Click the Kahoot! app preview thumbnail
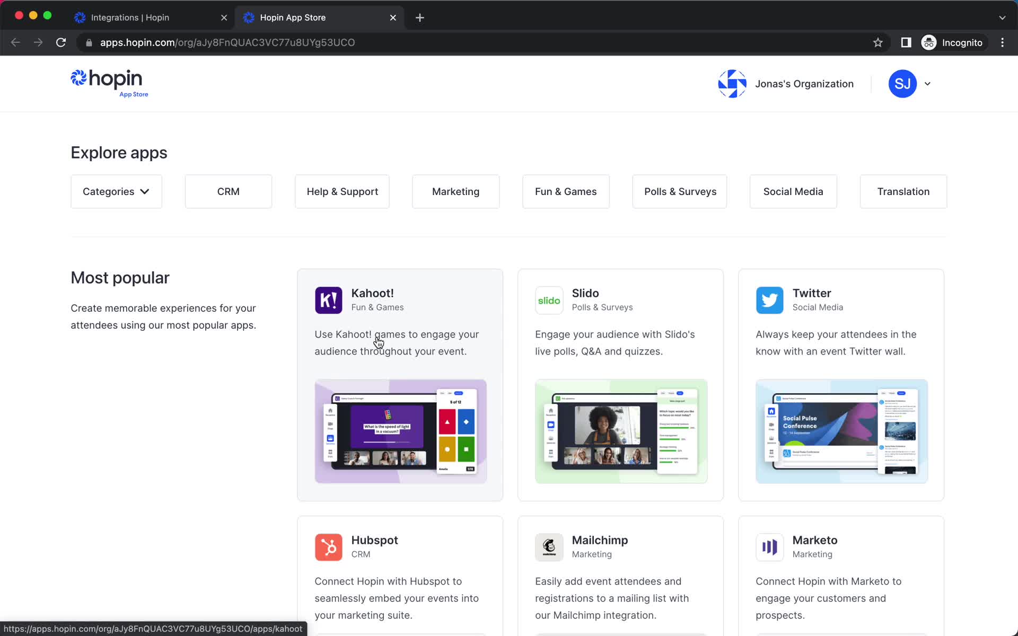 point(400,431)
